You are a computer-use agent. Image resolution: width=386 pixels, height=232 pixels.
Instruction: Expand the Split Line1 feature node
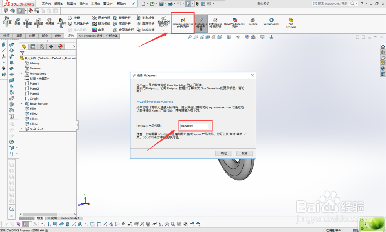point(21,129)
